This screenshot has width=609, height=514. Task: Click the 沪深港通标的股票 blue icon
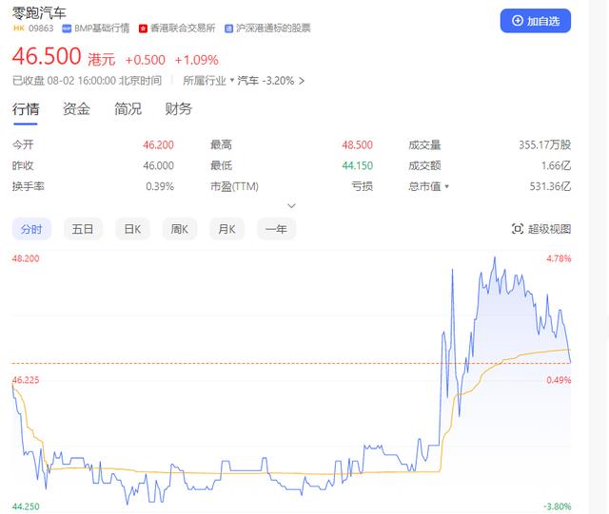(x=228, y=29)
